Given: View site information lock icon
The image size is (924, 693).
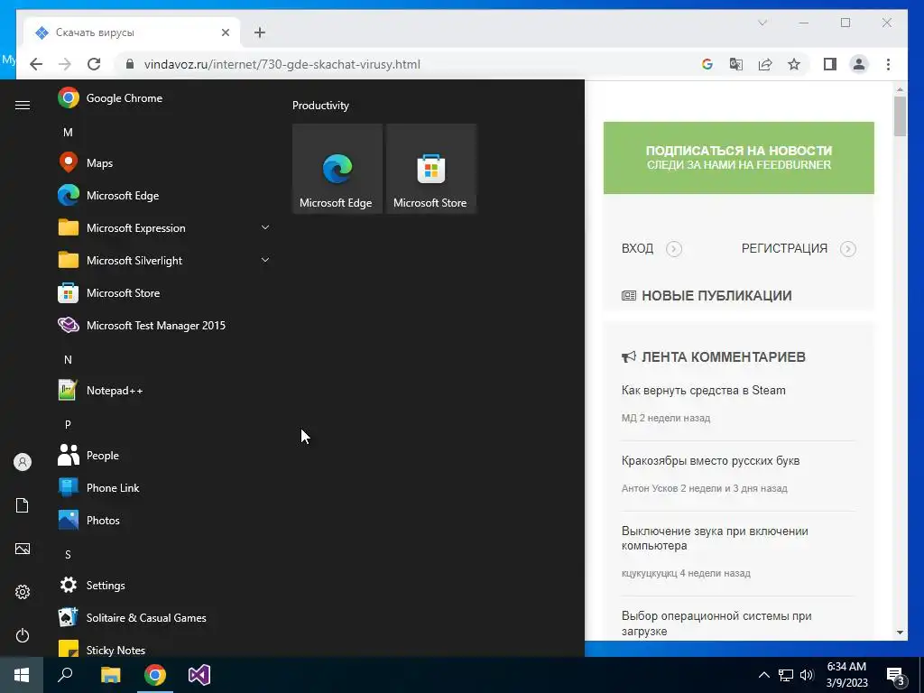Looking at the screenshot, I should 130,64.
